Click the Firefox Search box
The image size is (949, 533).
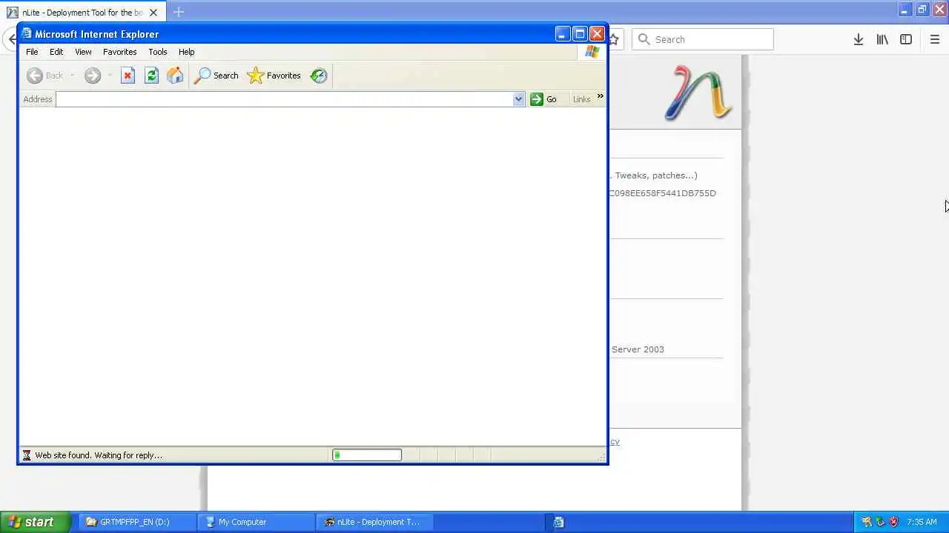tap(702, 39)
